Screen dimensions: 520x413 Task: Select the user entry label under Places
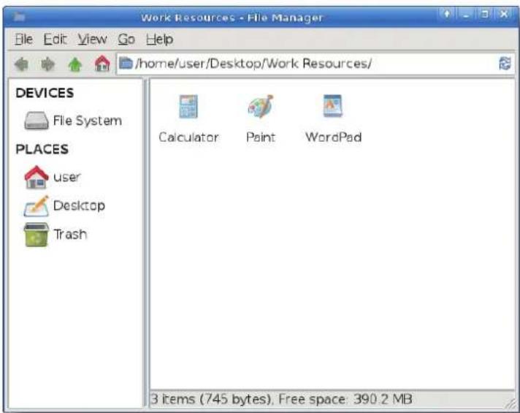tap(66, 177)
